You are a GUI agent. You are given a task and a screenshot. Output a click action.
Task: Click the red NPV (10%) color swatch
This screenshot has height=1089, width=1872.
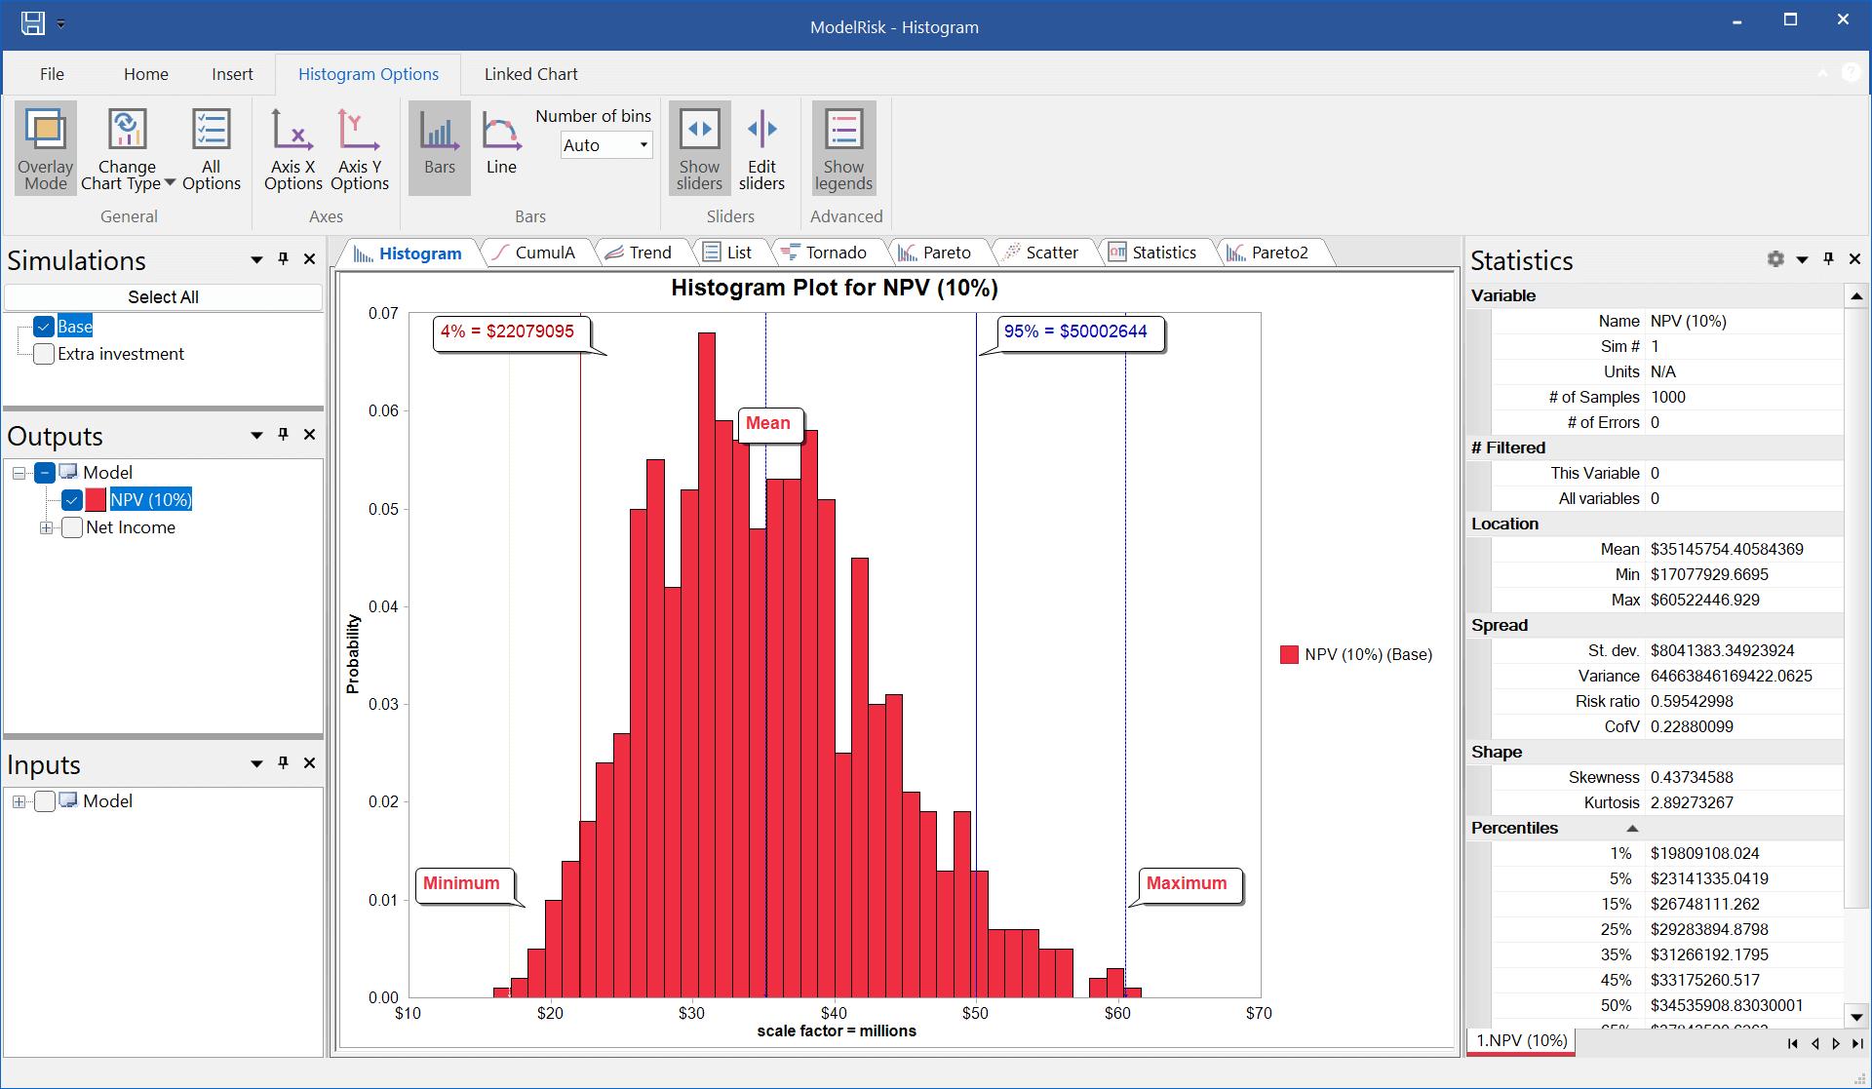pyautogui.click(x=96, y=500)
